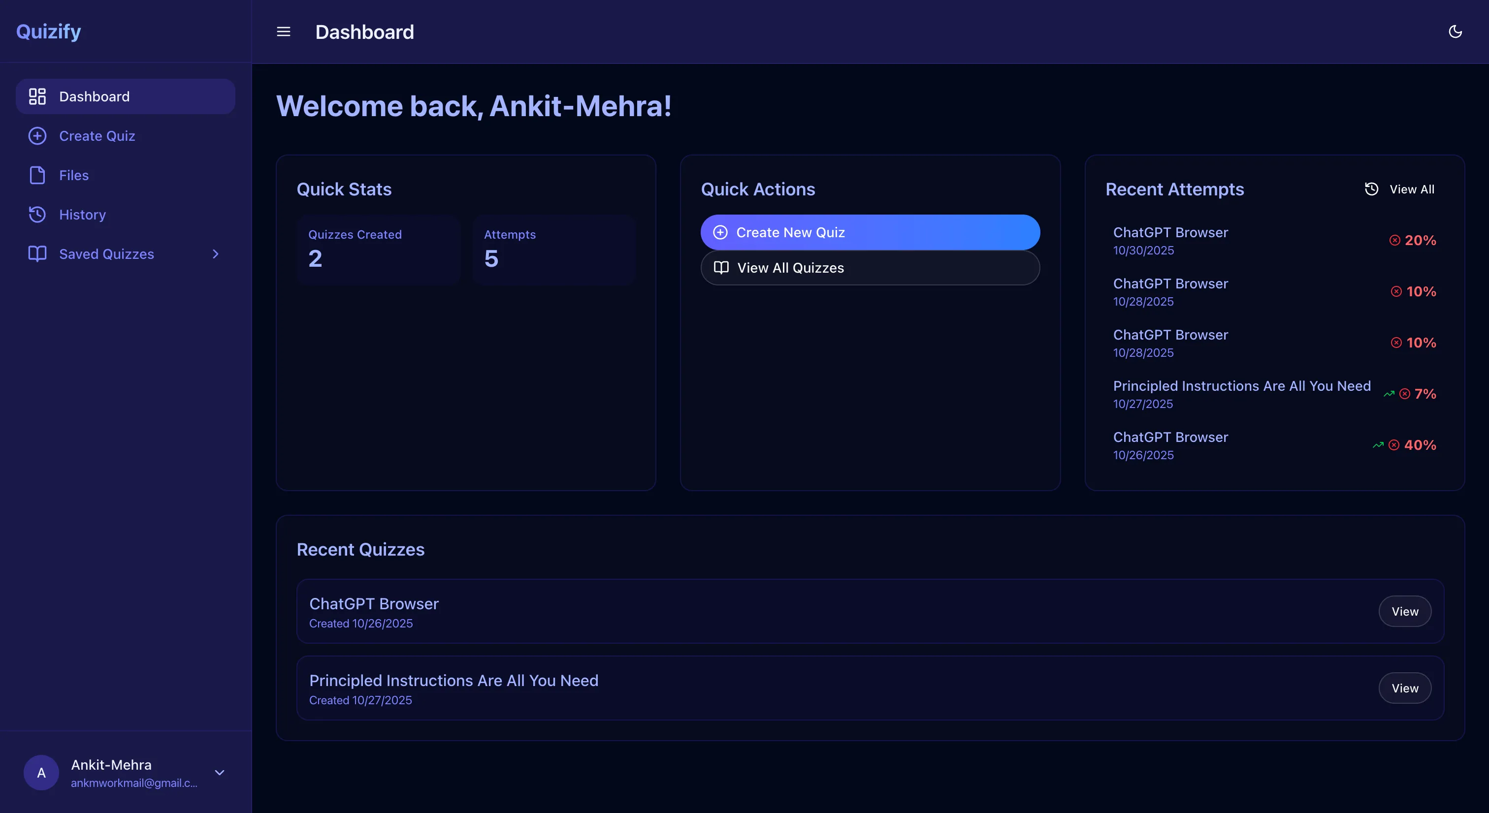The width and height of the screenshot is (1489, 813).
Task: Select the Create Quiz plus icon
Action: [37, 136]
